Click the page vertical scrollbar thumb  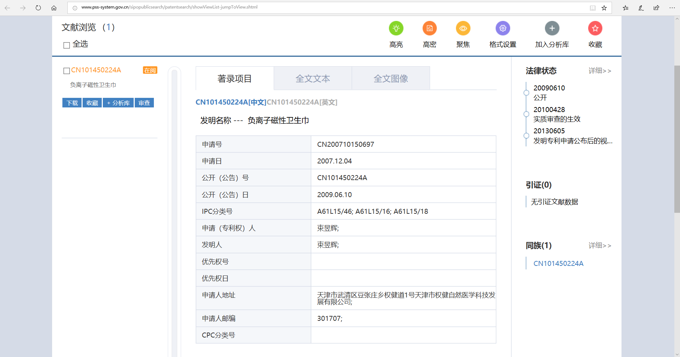(x=677, y=138)
